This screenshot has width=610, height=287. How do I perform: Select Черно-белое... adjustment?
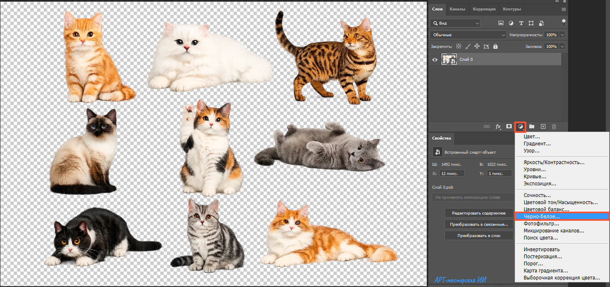[x=562, y=216]
